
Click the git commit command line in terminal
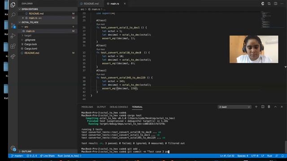coord(125,152)
